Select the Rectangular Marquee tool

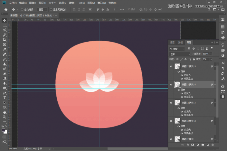5,25
